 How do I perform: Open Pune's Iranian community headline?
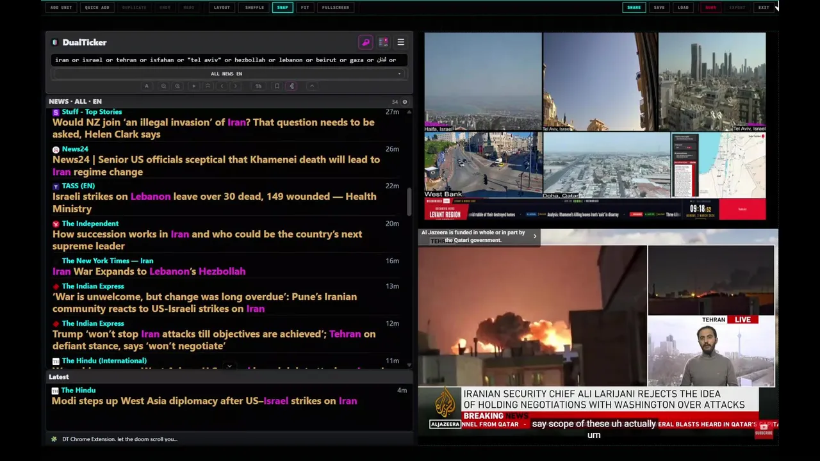[204, 302]
